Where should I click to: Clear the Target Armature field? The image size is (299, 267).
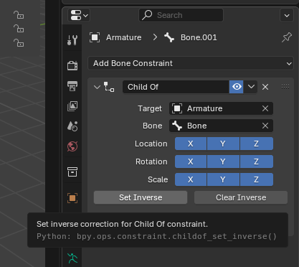click(x=265, y=108)
